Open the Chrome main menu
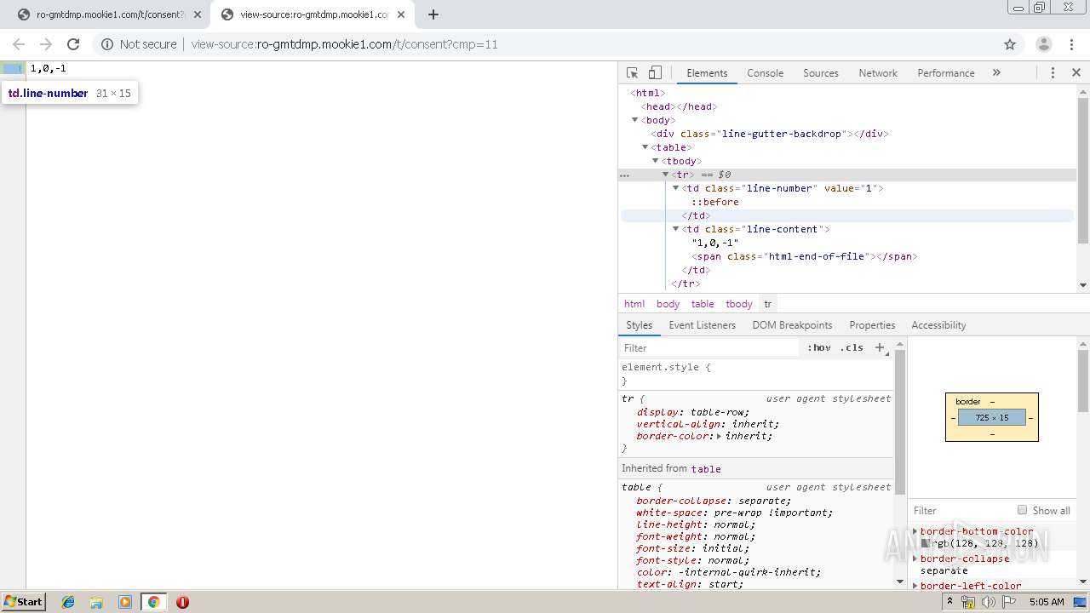 pyautogui.click(x=1070, y=44)
